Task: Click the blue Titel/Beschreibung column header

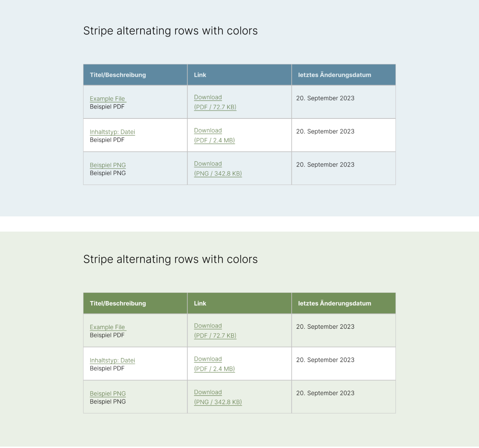Action: tap(118, 75)
